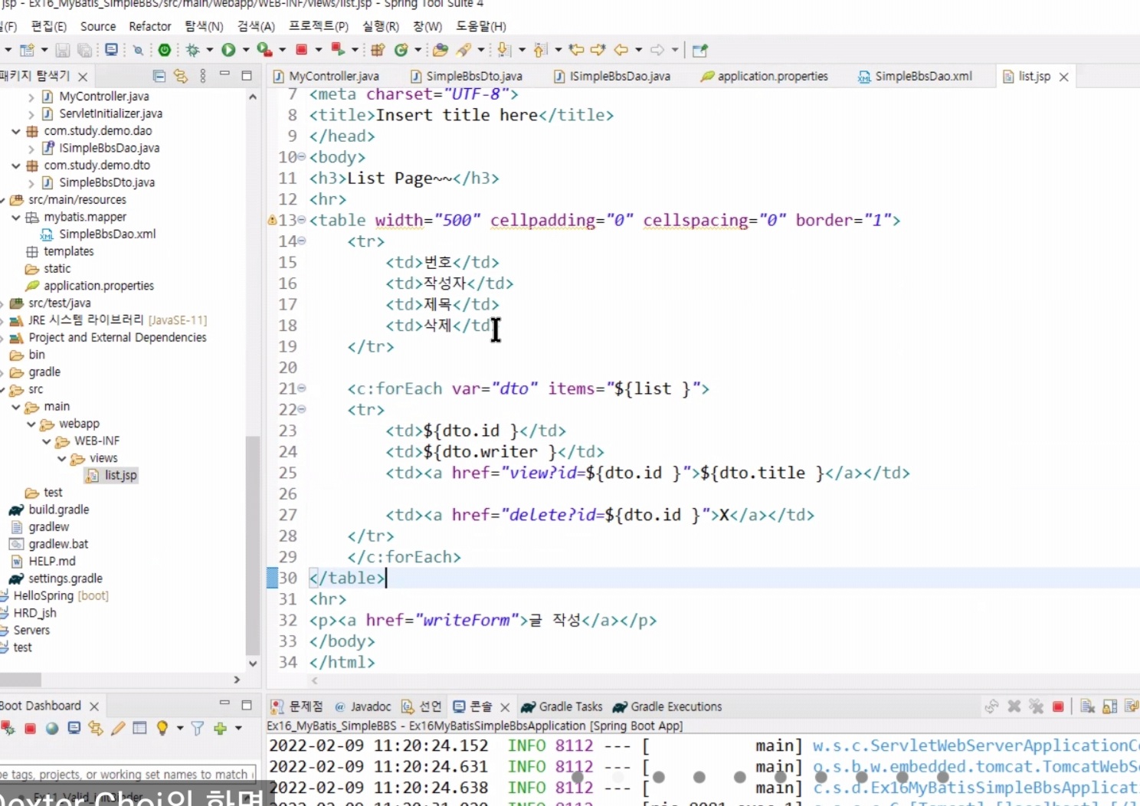
Task: Toggle console Scroll Lock icon
Action: [1109, 706]
